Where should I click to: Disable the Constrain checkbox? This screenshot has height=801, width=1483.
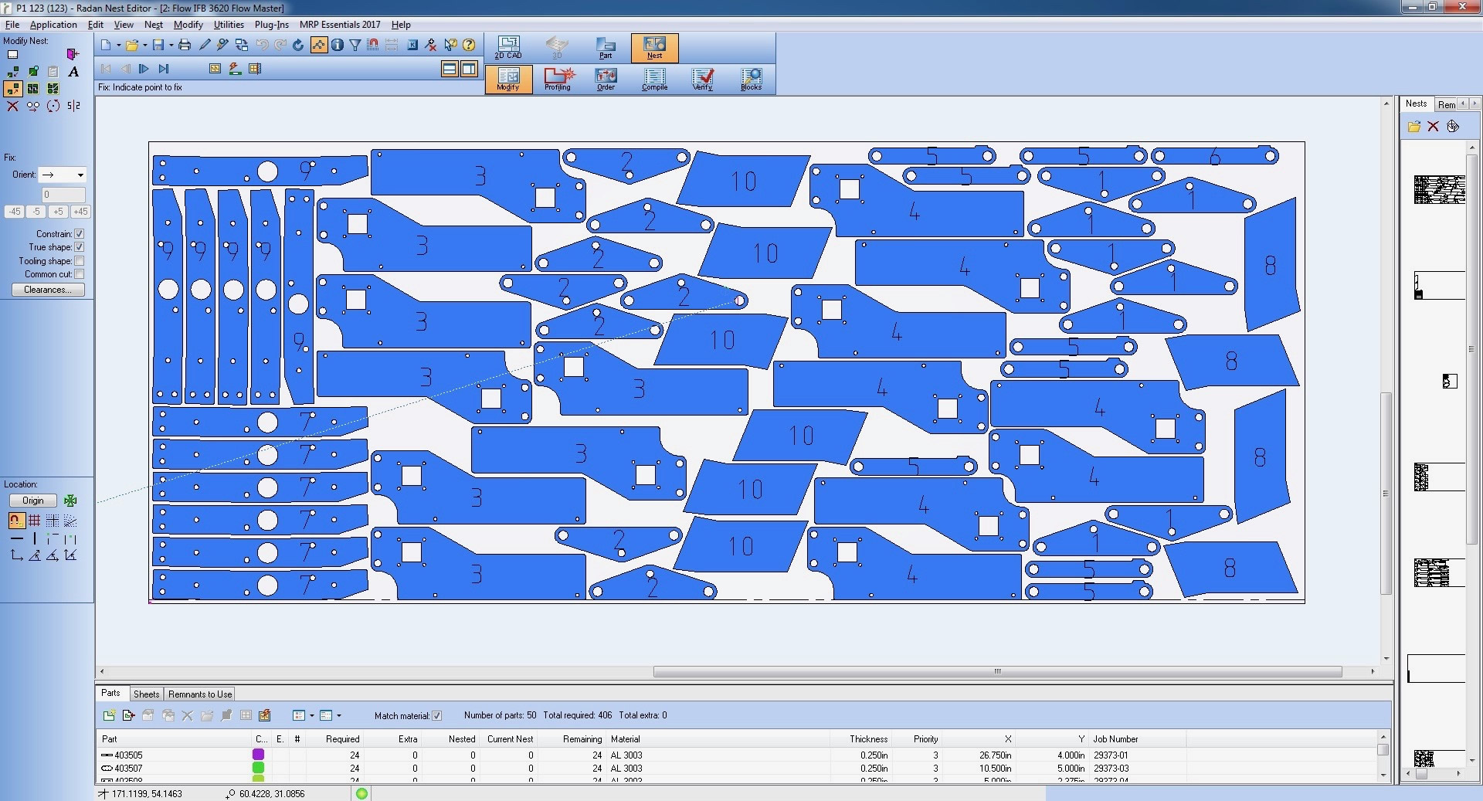click(80, 234)
